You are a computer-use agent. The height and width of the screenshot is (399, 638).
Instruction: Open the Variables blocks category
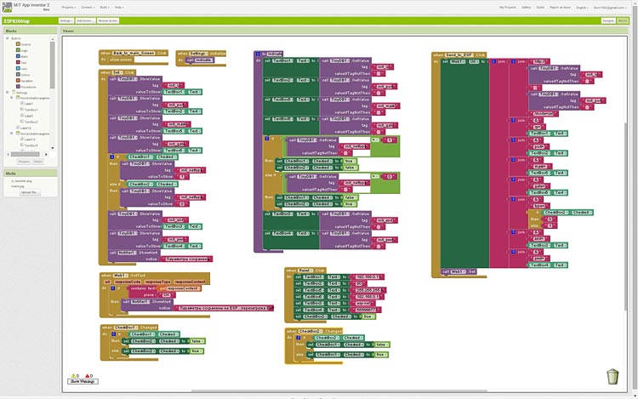click(x=27, y=81)
